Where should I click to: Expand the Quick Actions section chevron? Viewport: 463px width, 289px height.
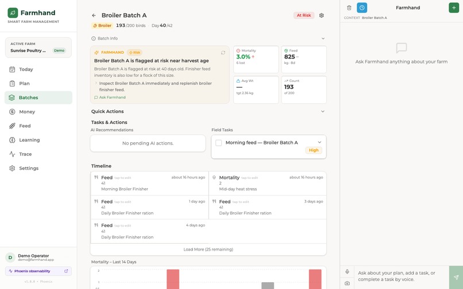(323, 111)
